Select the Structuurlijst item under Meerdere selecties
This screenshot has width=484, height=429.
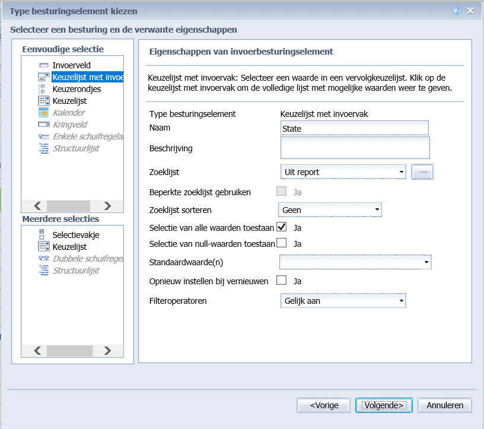click(75, 271)
